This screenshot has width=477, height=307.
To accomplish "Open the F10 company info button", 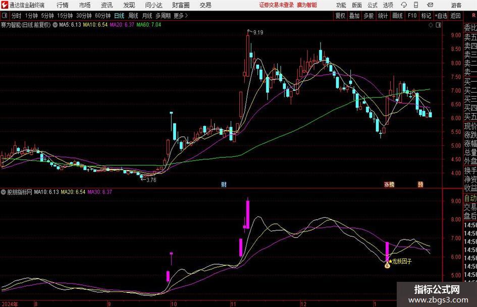I will pos(412,16).
